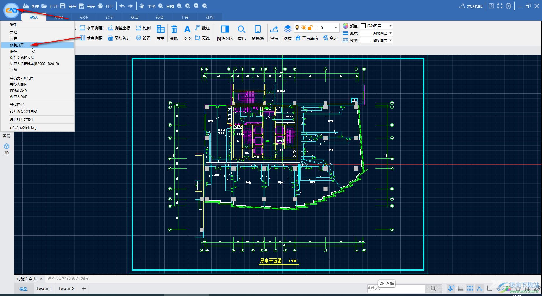Image resolution: width=542 pixels, height=296 pixels.
Task: Toggle layer visibility lightbulb icon
Action: coord(297,28)
